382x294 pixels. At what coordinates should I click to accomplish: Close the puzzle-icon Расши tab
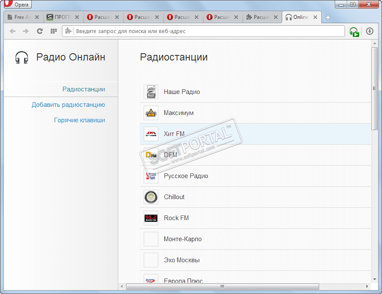tap(276, 17)
